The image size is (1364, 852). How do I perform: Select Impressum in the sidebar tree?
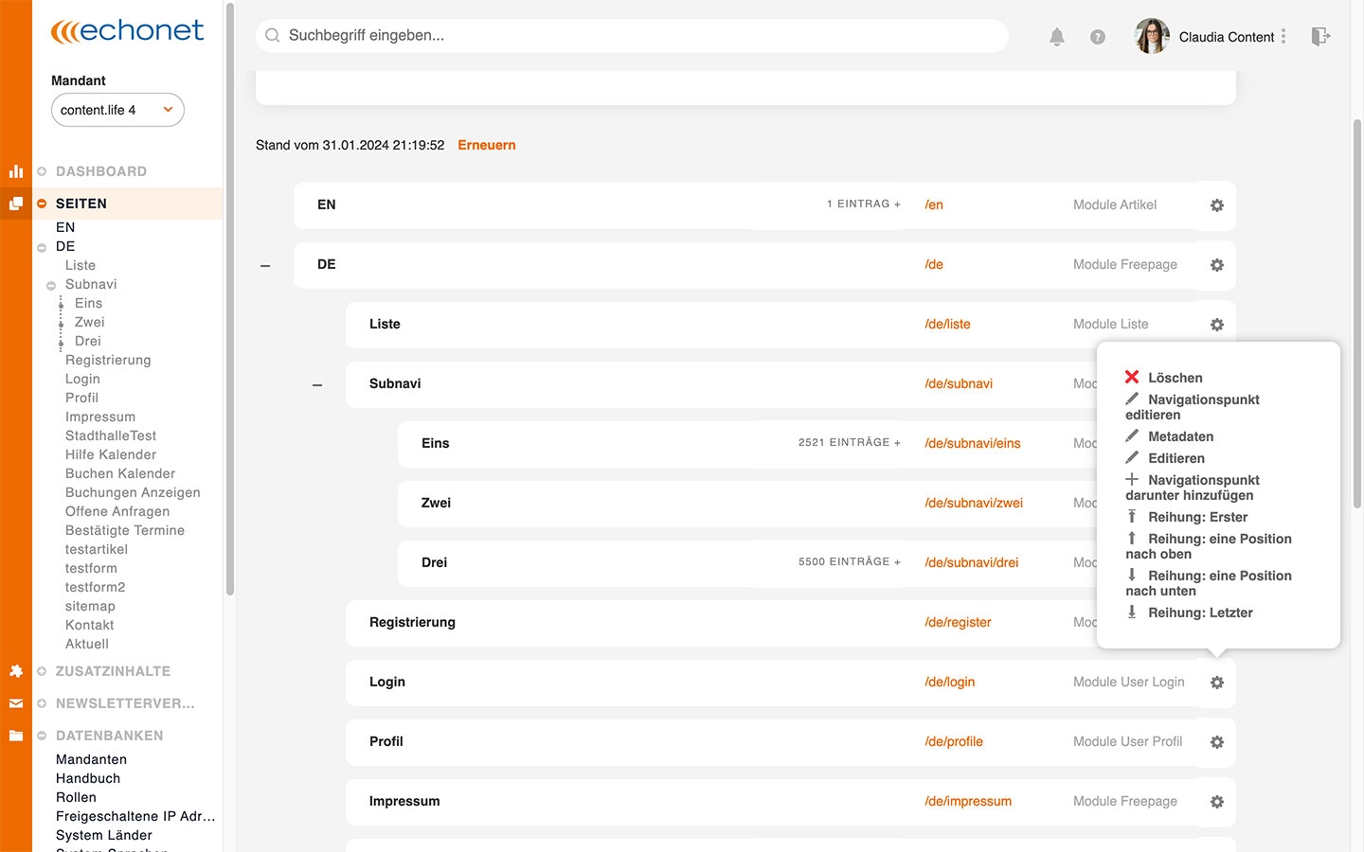tap(100, 417)
